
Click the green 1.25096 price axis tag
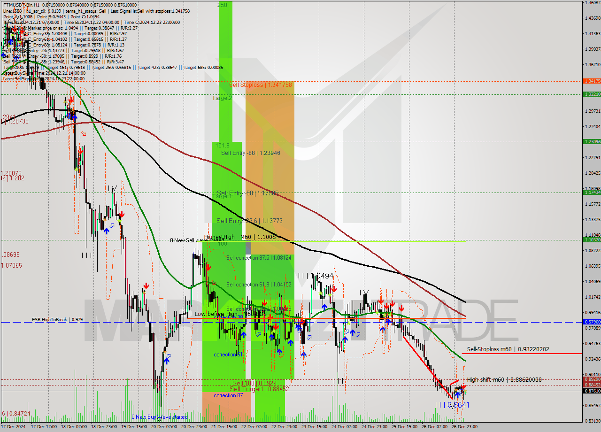(x=592, y=141)
